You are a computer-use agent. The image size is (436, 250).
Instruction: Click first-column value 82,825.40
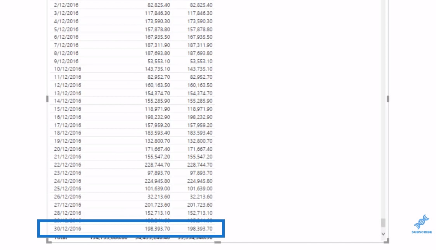pyautogui.click(x=159, y=5)
